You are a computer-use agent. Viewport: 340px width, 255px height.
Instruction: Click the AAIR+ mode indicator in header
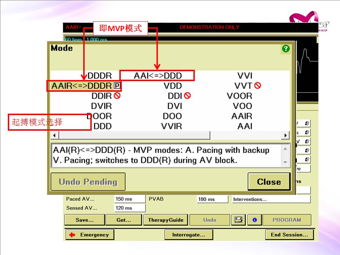tap(74, 27)
